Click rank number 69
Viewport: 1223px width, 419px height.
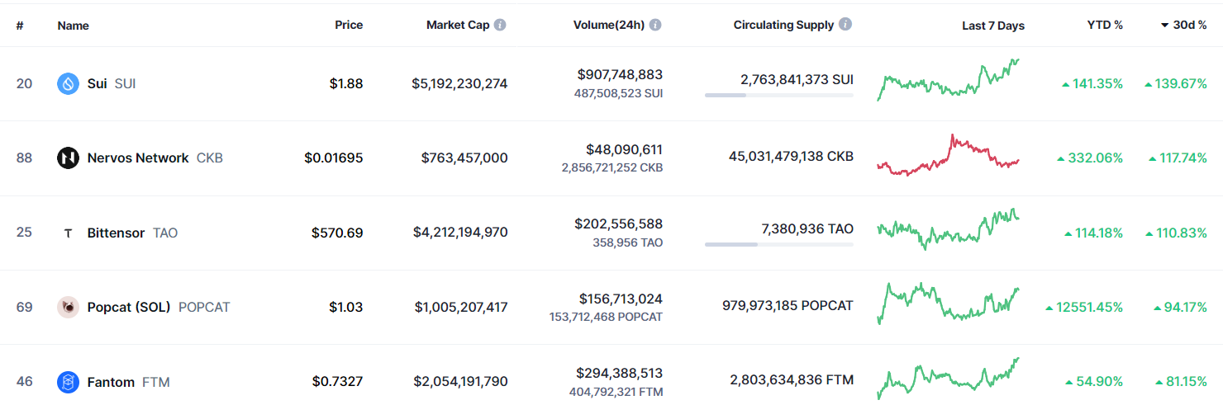pos(24,307)
